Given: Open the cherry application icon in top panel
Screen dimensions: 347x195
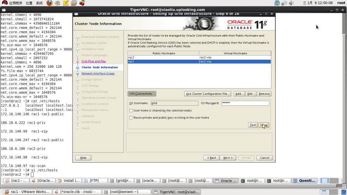Looking at the screenshot, I should coord(82,3).
